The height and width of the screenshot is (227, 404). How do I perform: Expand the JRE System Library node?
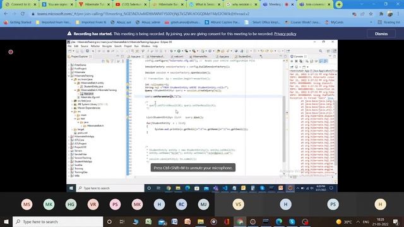(x=72, y=104)
